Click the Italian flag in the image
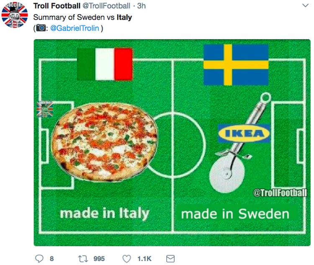 [x=105, y=64]
